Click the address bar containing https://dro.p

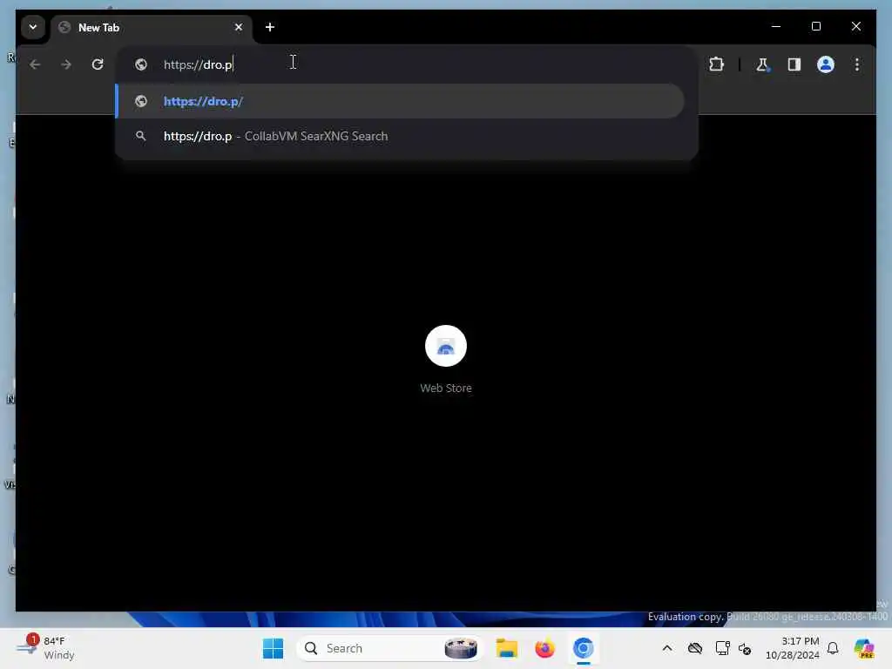(x=407, y=64)
